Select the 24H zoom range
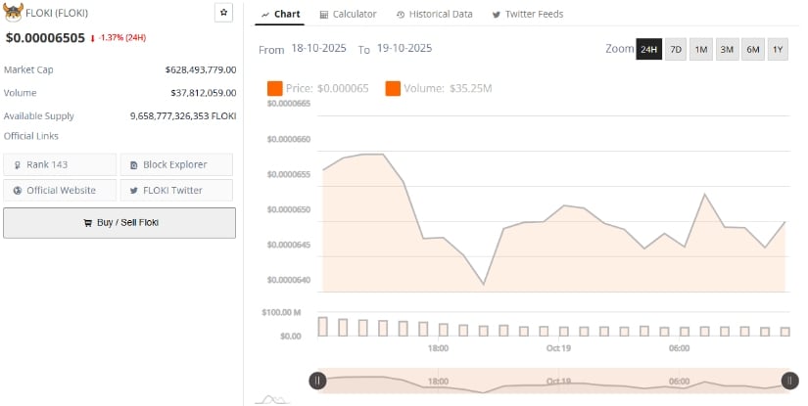This screenshot has width=808, height=406. point(648,50)
